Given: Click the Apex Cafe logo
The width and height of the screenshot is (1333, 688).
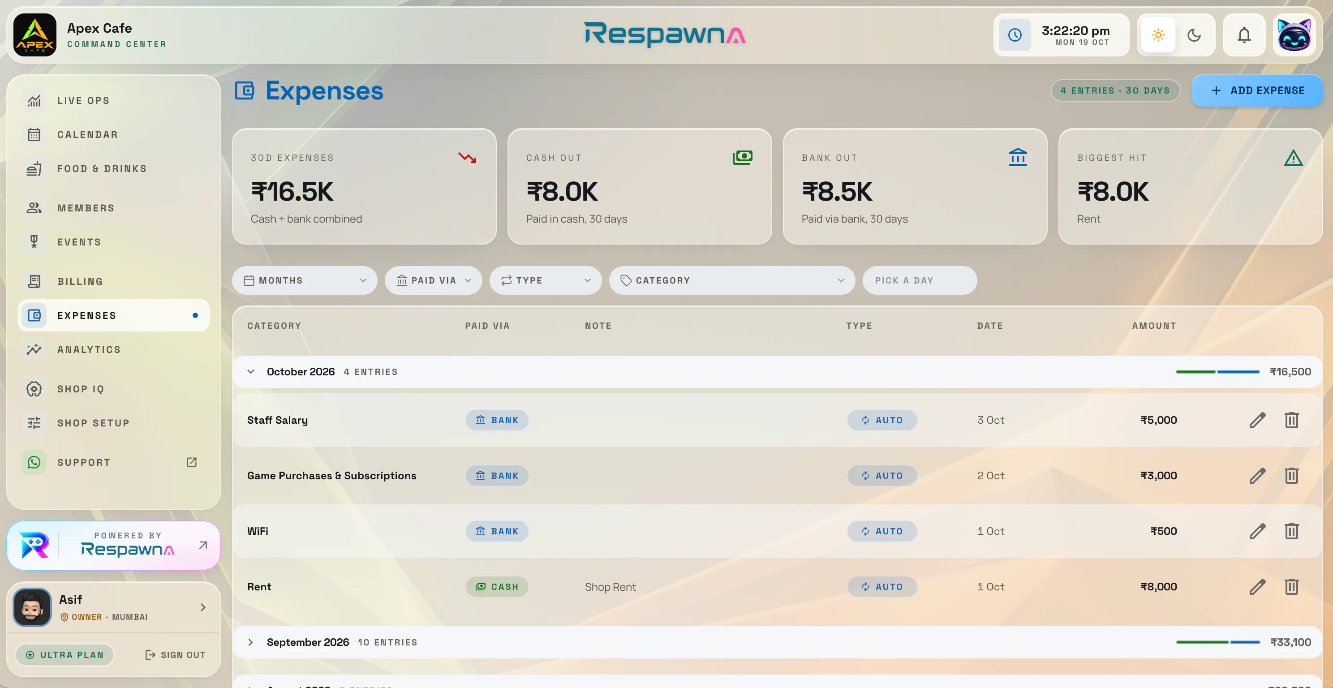Looking at the screenshot, I should coord(34,35).
